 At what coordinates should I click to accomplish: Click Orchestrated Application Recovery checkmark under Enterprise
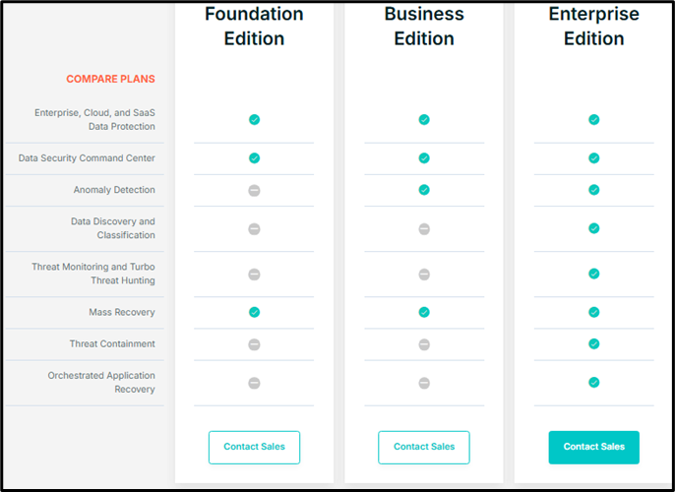click(x=593, y=382)
